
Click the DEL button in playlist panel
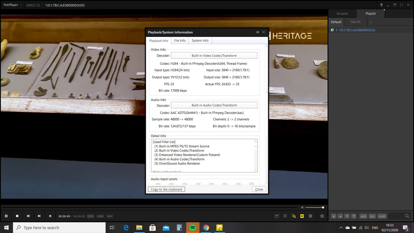(x=372, y=216)
